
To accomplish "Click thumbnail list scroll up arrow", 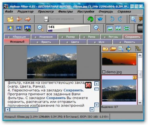I will click(x=140, y=55).
